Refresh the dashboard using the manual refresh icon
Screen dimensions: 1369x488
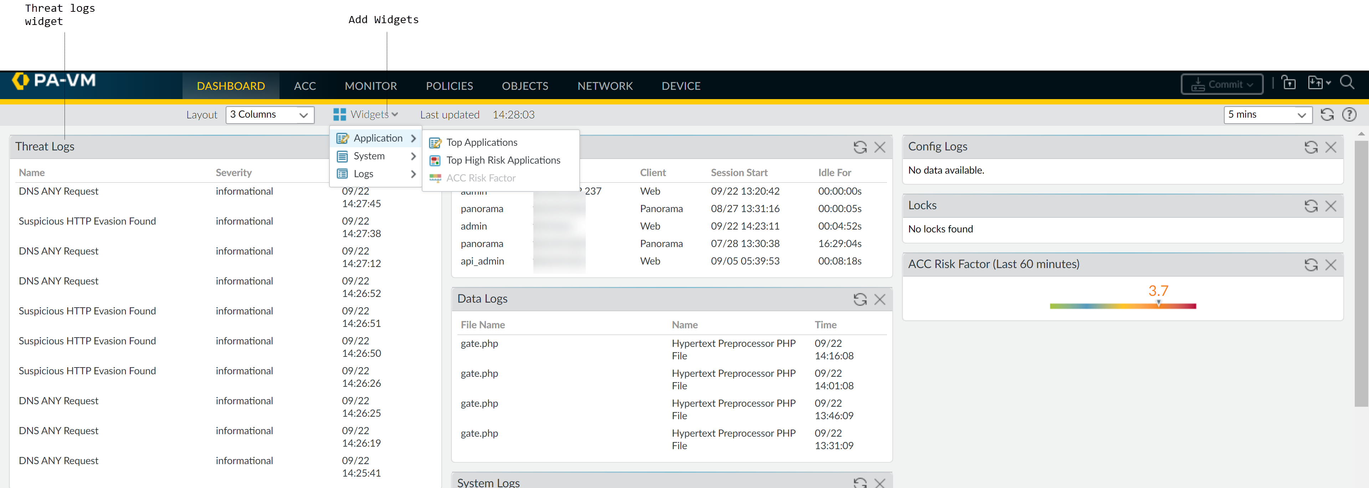[x=1327, y=115]
